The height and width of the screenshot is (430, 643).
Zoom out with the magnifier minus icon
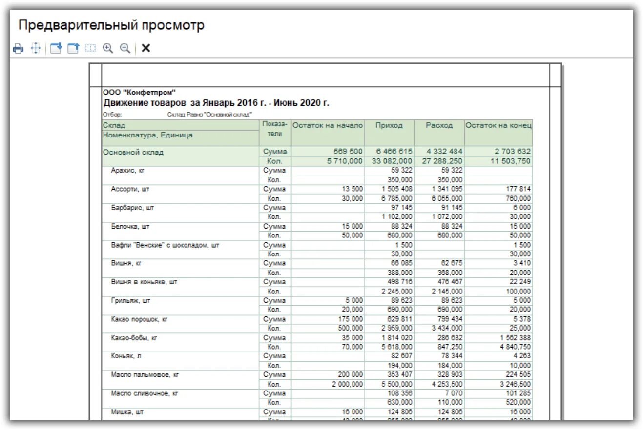tap(125, 48)
